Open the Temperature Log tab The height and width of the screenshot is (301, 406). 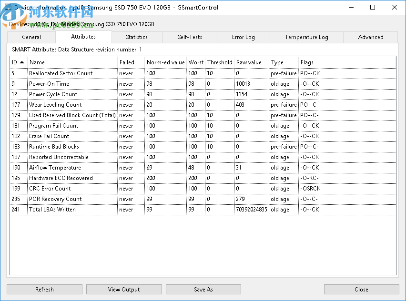click(x=306, y=37)
